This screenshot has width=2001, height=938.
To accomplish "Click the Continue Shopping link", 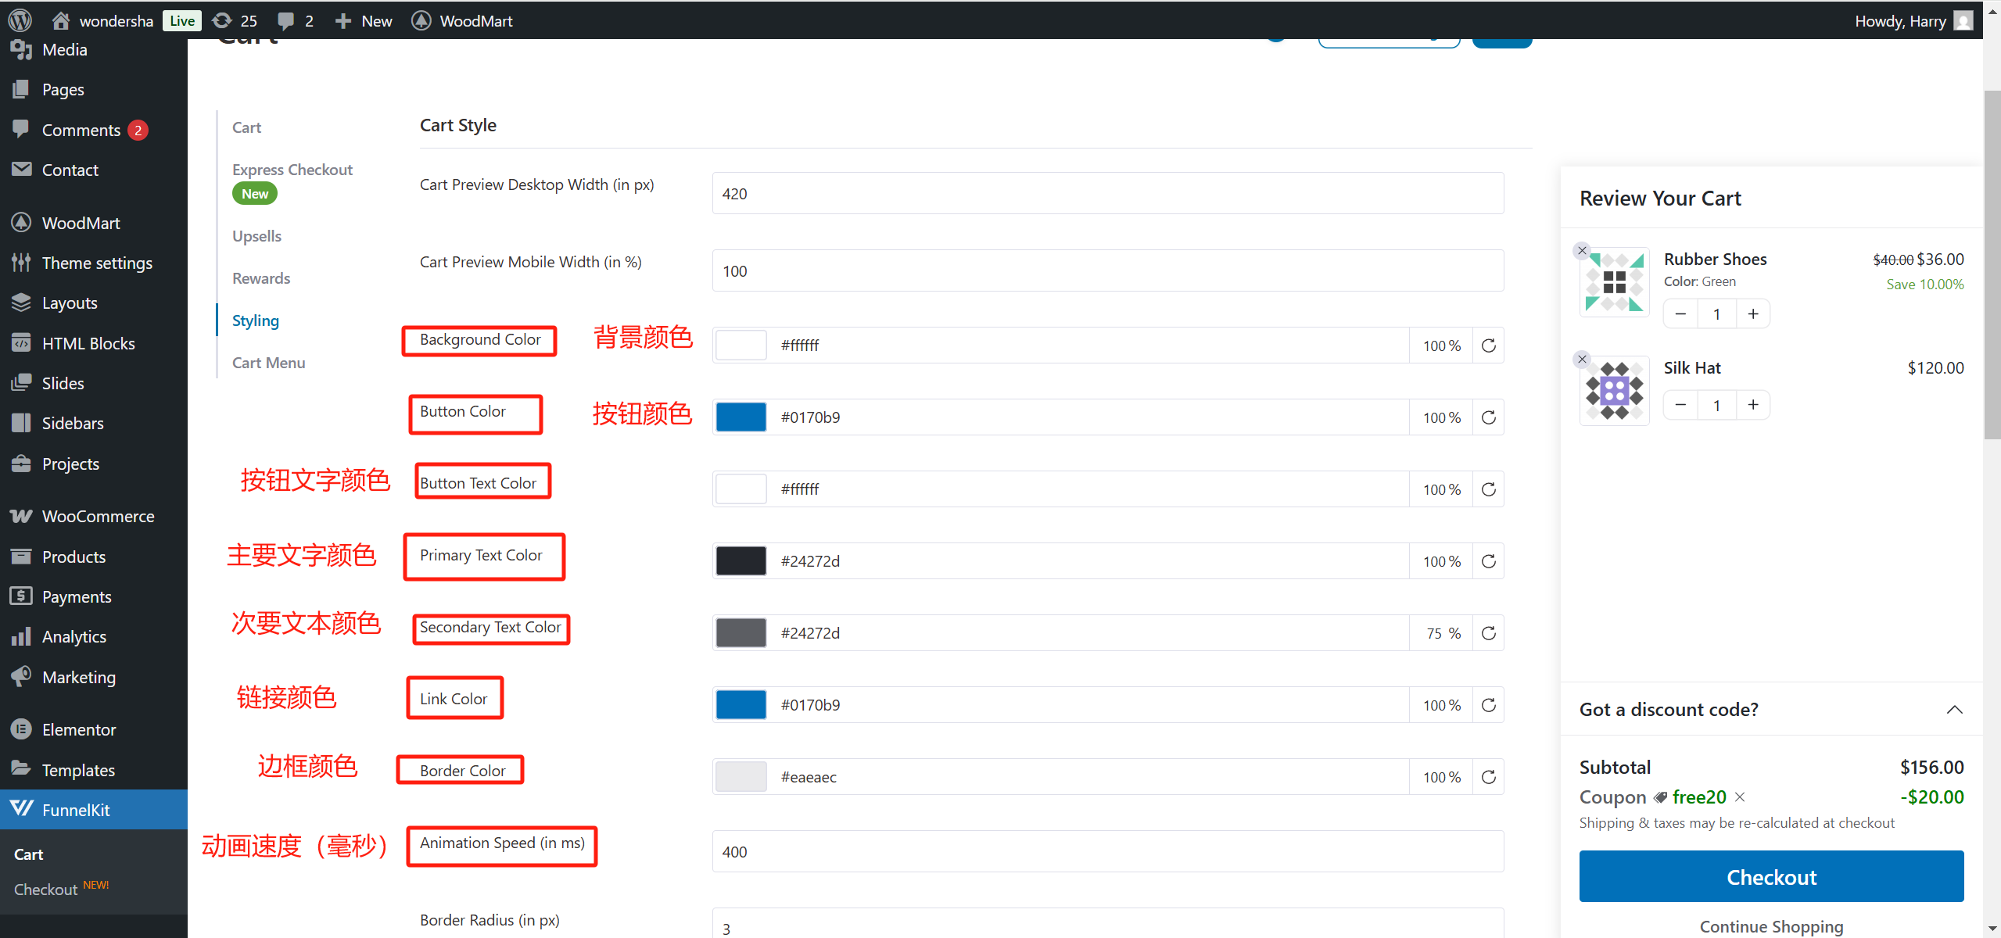I will [1771, 925].
